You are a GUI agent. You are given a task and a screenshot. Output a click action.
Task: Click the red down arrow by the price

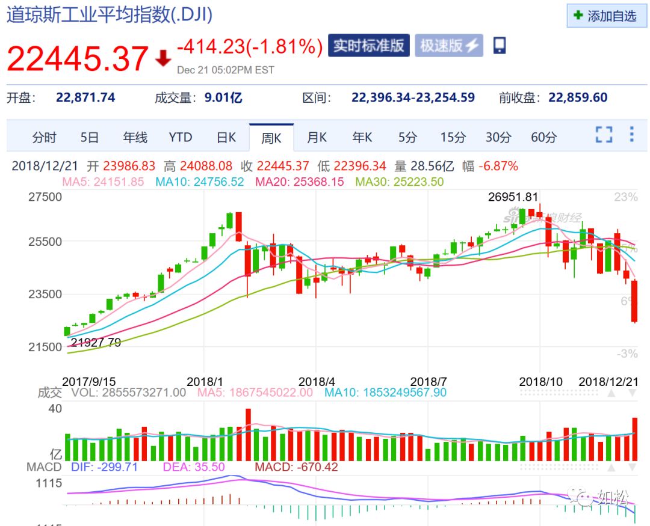(163, 58)
